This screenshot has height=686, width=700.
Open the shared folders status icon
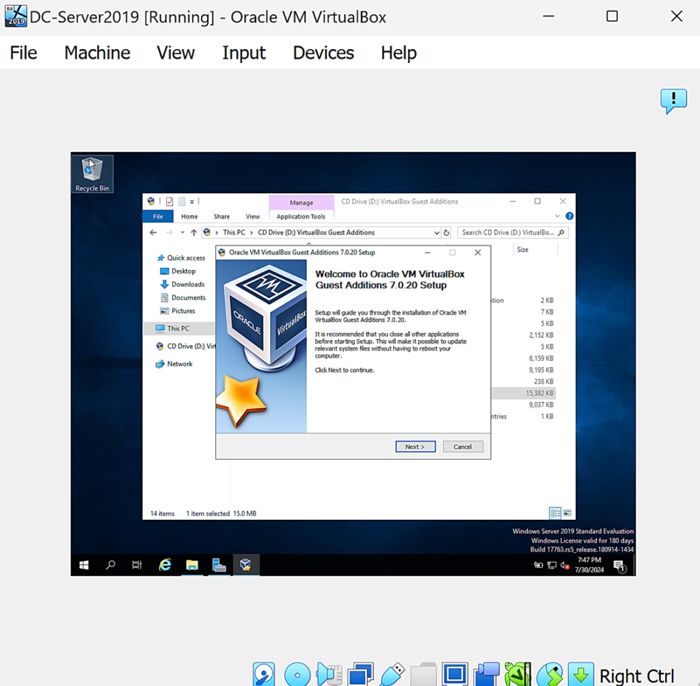pos(424,674)
